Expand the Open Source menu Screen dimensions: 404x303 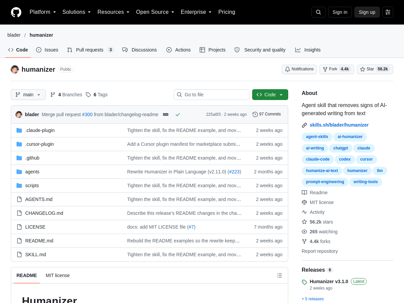coord(155,12)
